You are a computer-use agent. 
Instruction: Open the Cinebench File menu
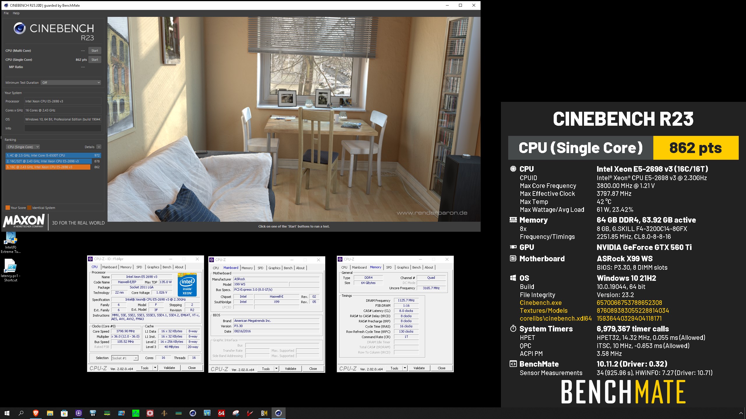(6, 13)
